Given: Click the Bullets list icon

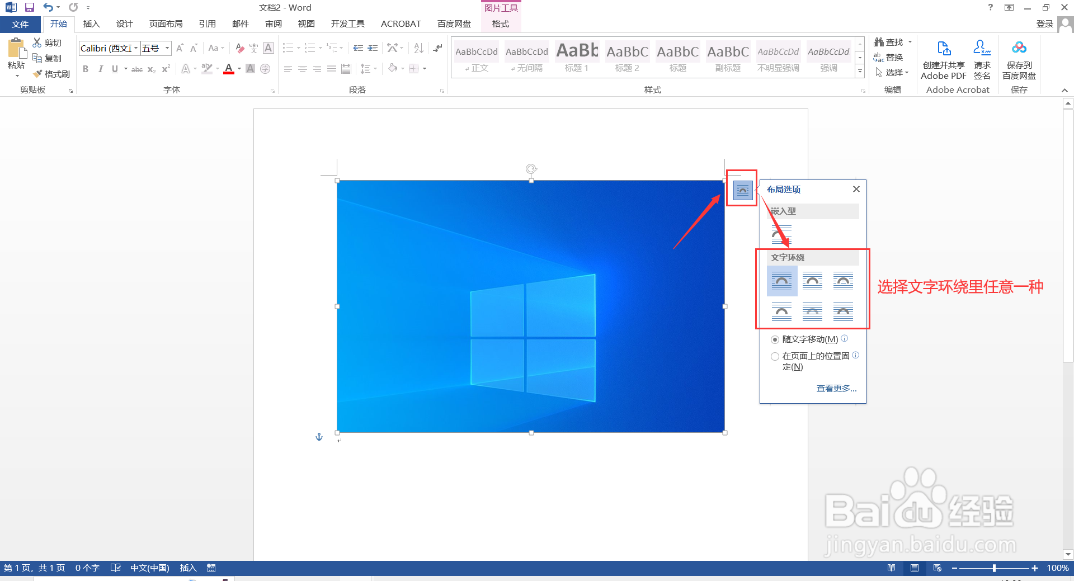Looking at the screenshot, I should click(x=288, y=48).
